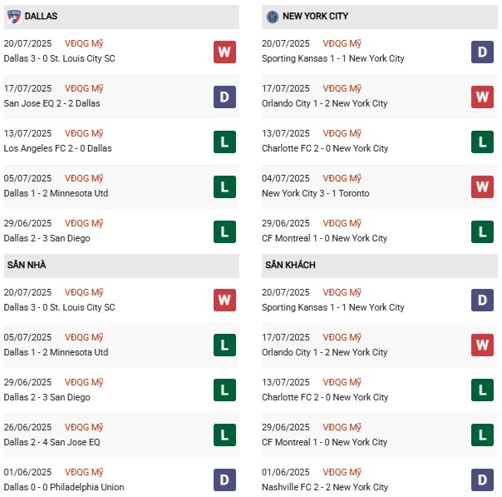The height and width of the screenshot is (497, 502).
Task: Click L badge for Los Angeles FC 2-0 Dallas
Action: tap(224, 142)
